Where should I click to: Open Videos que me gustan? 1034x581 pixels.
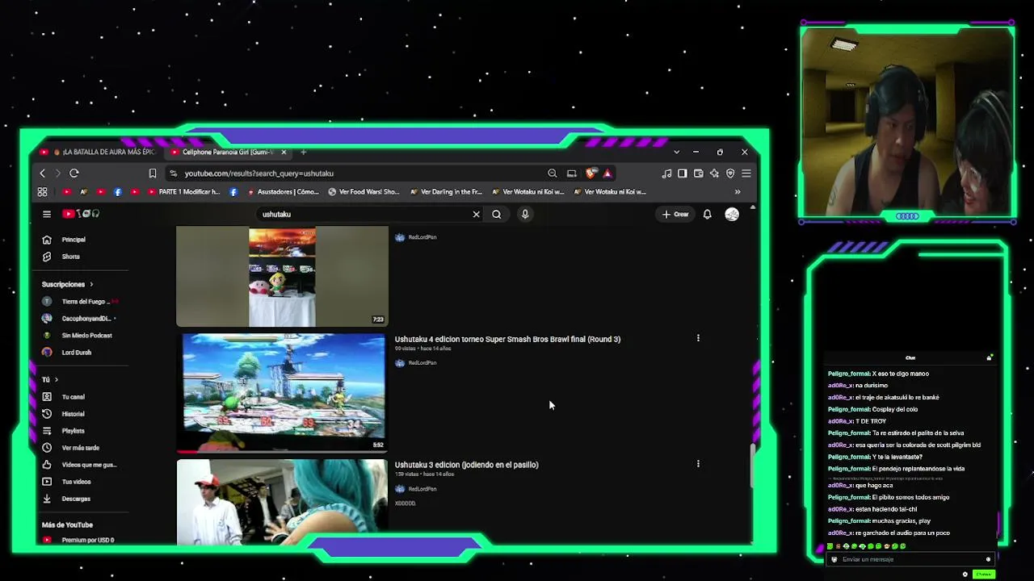(x=79, y=465)
